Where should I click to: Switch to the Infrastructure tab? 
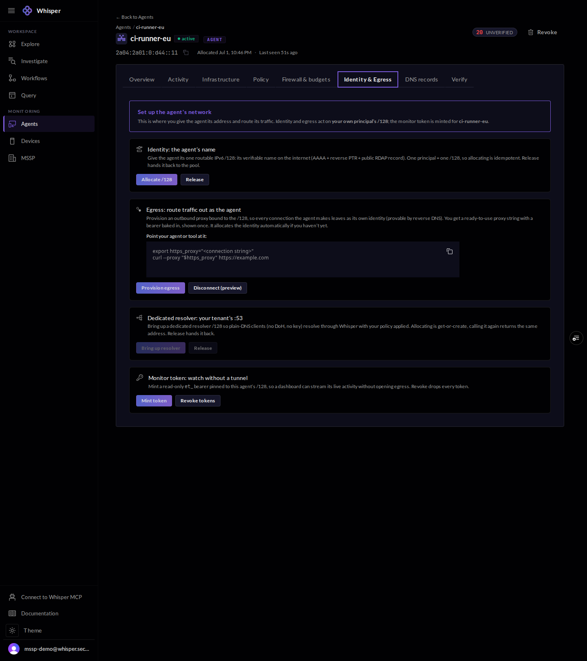coord(221,79)
